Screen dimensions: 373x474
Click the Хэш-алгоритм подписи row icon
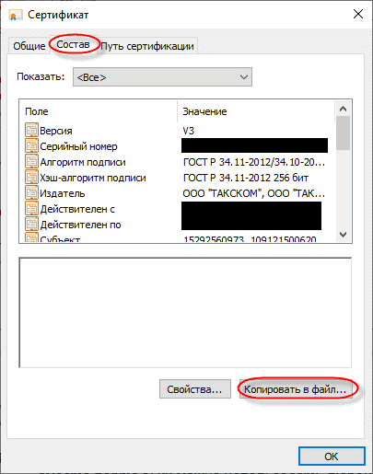(x=31, y=177)
